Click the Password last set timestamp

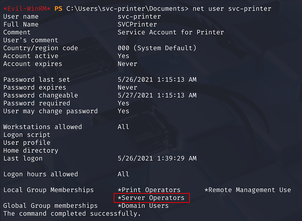(157, 80)
